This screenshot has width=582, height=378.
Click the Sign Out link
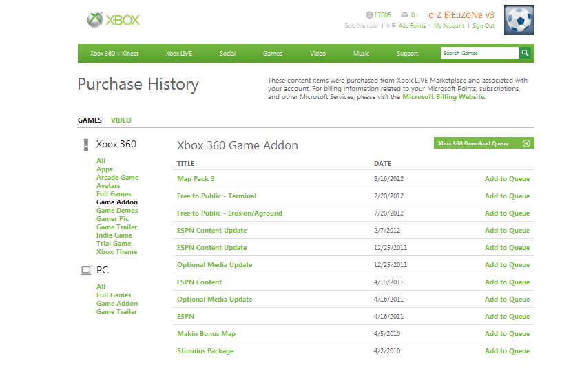pos(483,26)
